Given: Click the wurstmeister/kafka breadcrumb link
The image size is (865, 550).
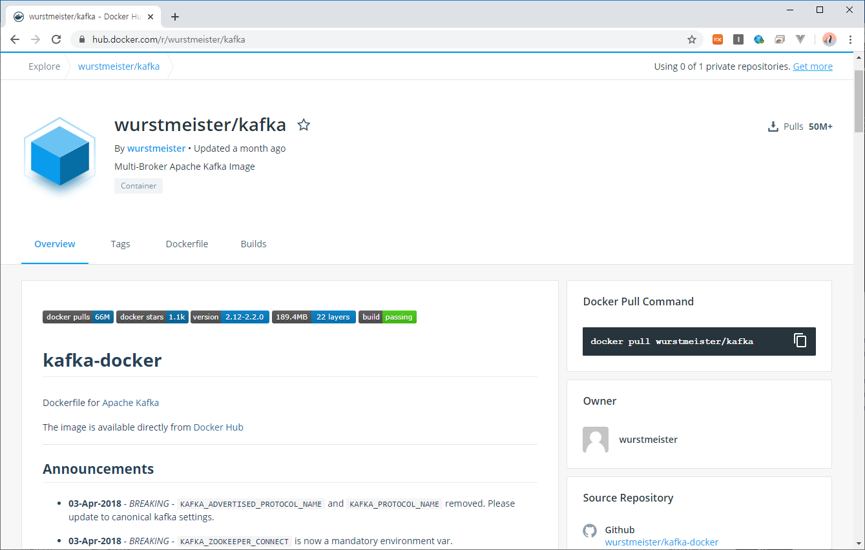Looking at the screenshot, I should pos(119,66).
